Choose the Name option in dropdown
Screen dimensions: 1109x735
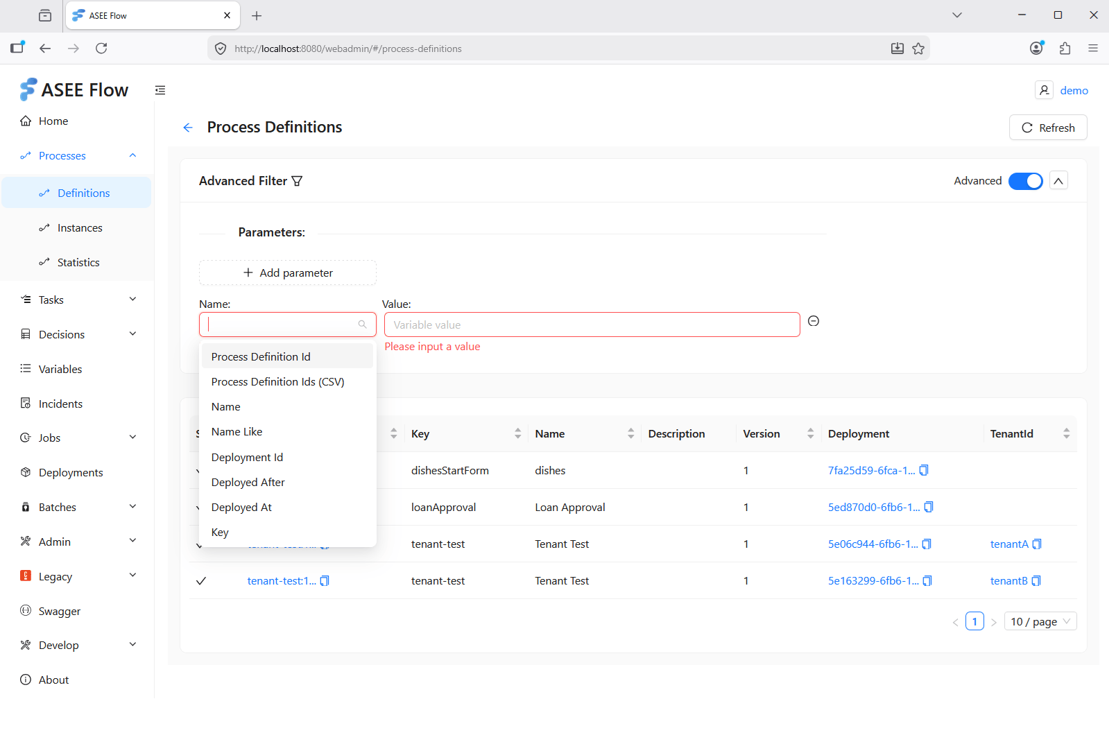(287, 406)
